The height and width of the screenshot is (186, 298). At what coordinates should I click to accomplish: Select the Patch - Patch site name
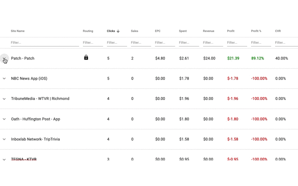[x=23, y=58]
